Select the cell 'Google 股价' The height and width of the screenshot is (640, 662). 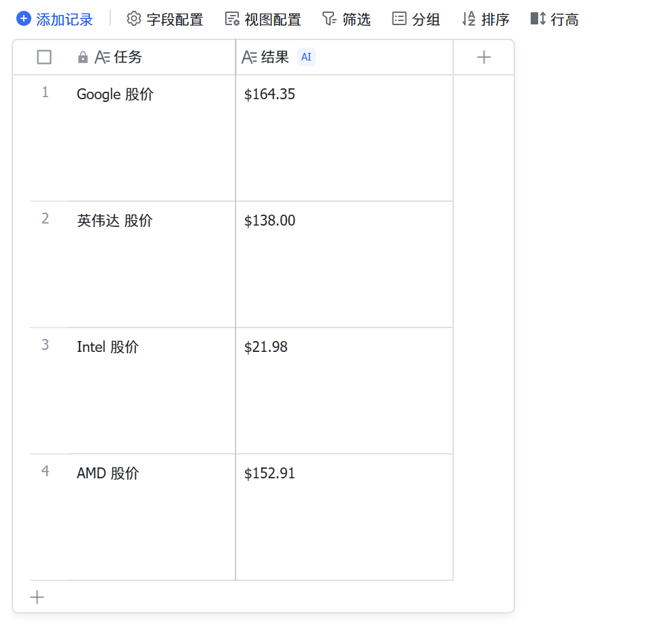pyautogui.click(x=152, y=139)
